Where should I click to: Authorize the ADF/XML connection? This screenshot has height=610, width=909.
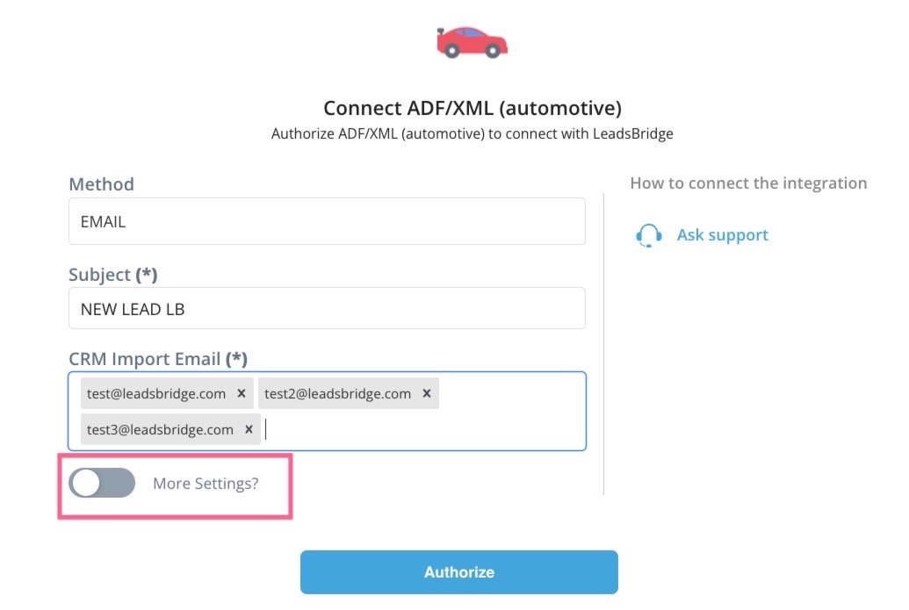[459, 571]
